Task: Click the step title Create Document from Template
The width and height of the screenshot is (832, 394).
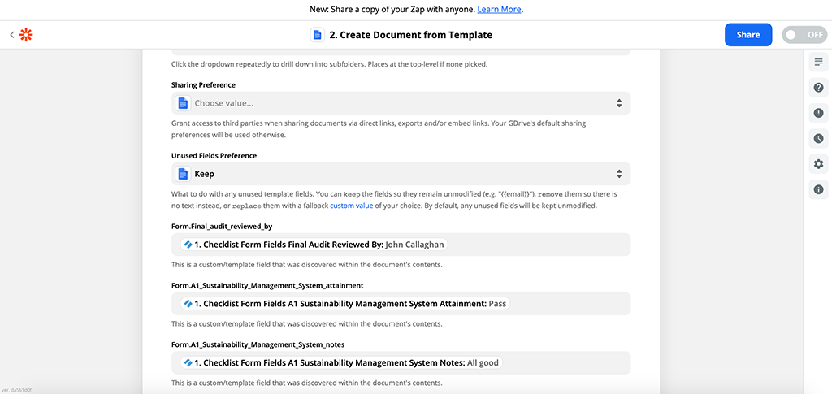Action: pyautogui.click(x=410, y=35)
